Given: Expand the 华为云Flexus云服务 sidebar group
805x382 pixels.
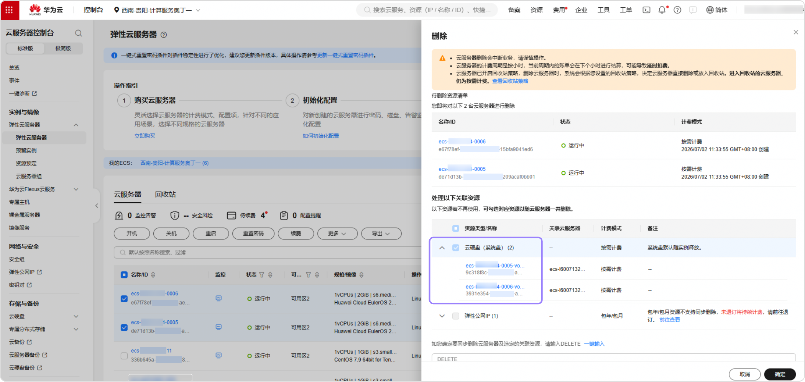Looking at the screenshot, I should pos(76,189).
